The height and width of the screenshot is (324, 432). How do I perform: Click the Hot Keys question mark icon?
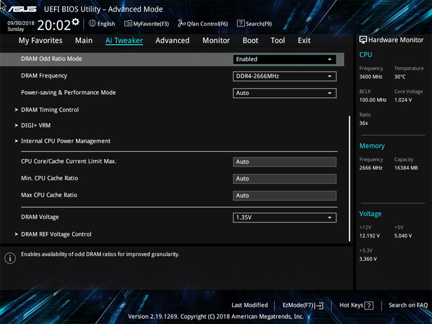point(368,305)
